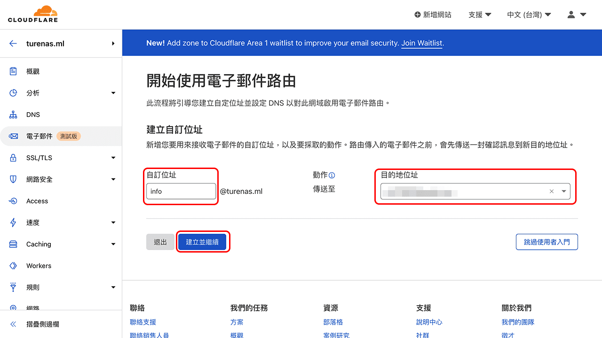Open the Join Waitlist link
Screen dimensions: 602x338
click(x=421, y=43)
